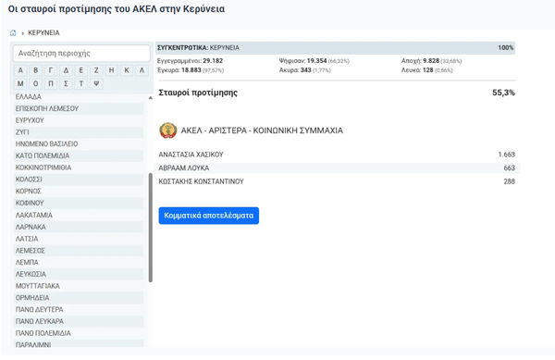555x360 pixels.
Task: Filter regions by letter Ψ
Action: pyautogui.click(x=96, y=84)
